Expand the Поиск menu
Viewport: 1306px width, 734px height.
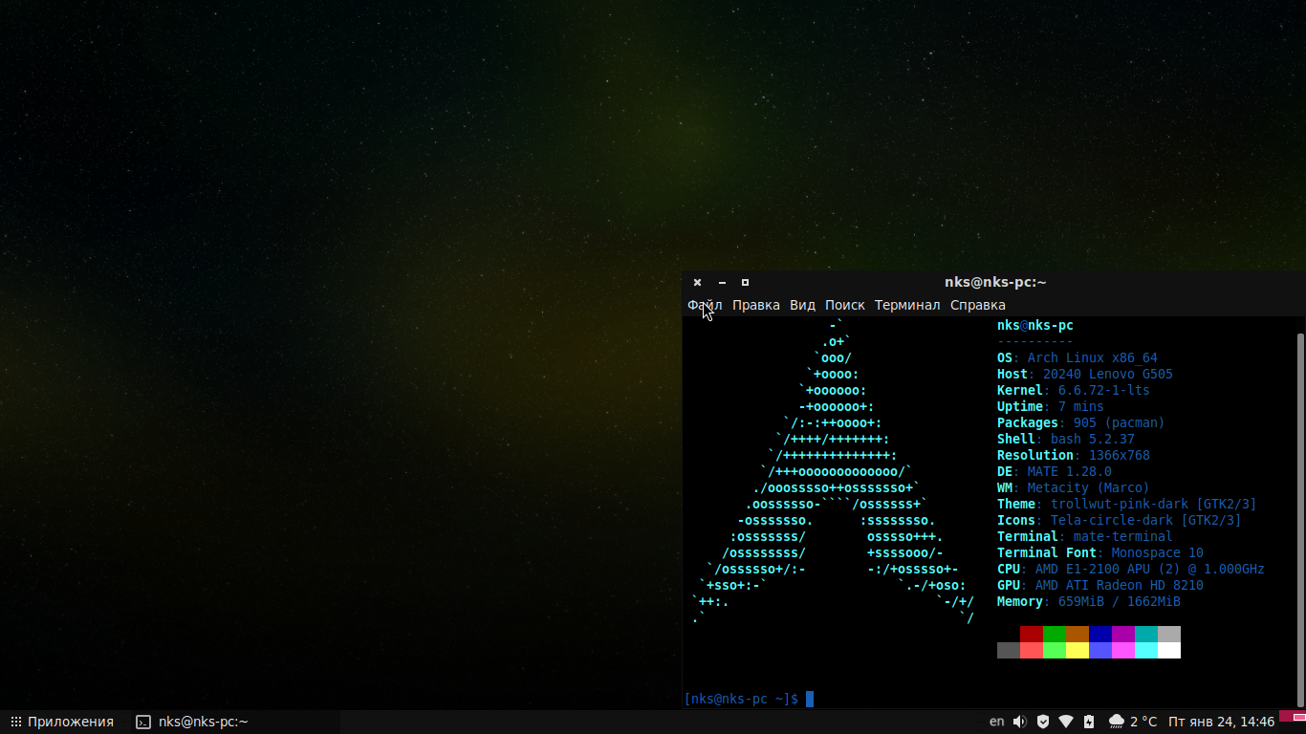845,305
